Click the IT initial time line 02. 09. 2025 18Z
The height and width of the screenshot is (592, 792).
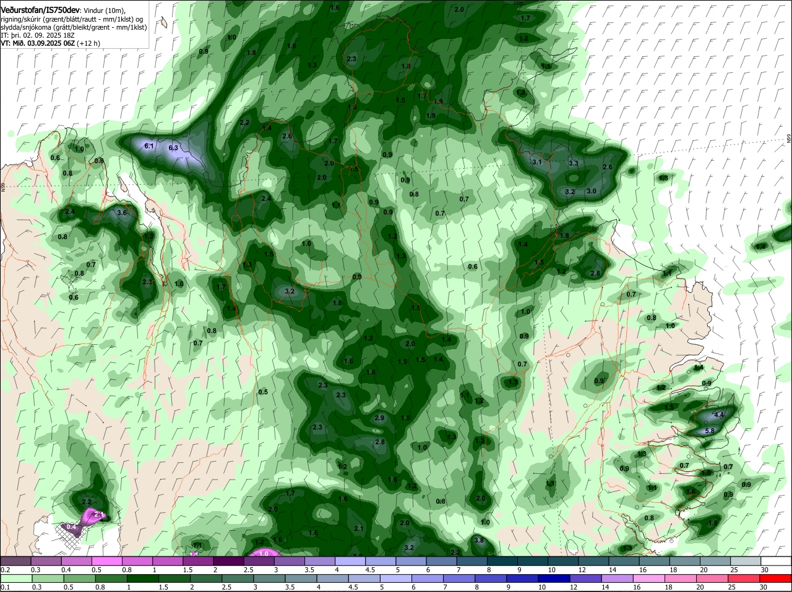(38, 35)
